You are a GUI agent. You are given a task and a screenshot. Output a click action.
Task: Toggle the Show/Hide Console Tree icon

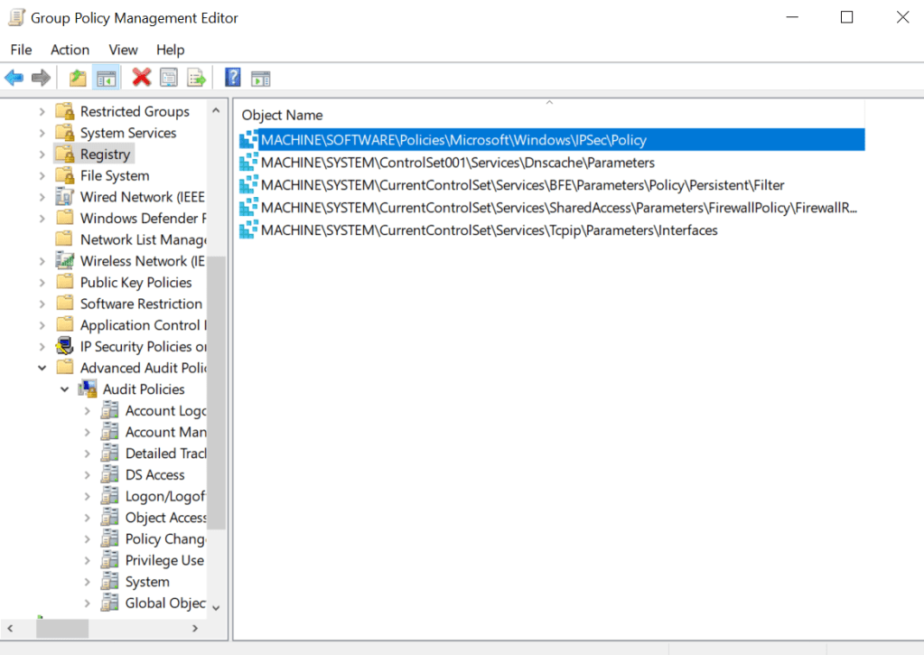coord(107,78)
